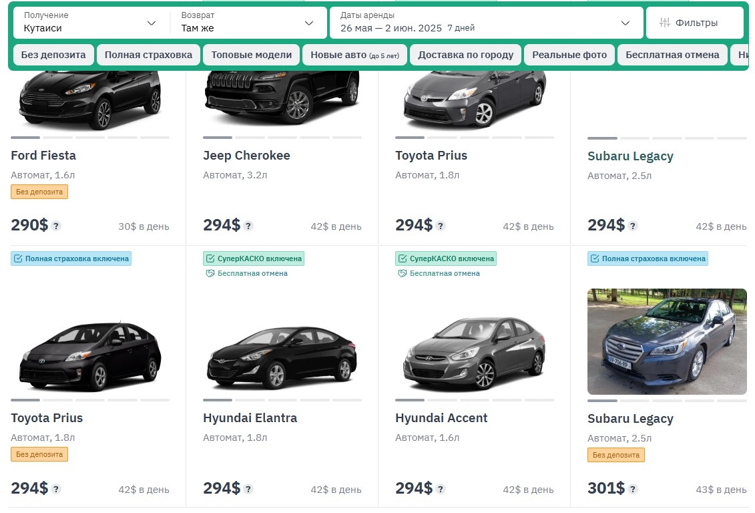Open the Получение pickup location dropdown
The width and height of the screenshot is (755, 513).
[x=87, y=22]
